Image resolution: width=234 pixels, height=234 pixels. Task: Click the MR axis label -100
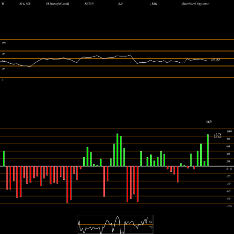coord(229,206)
